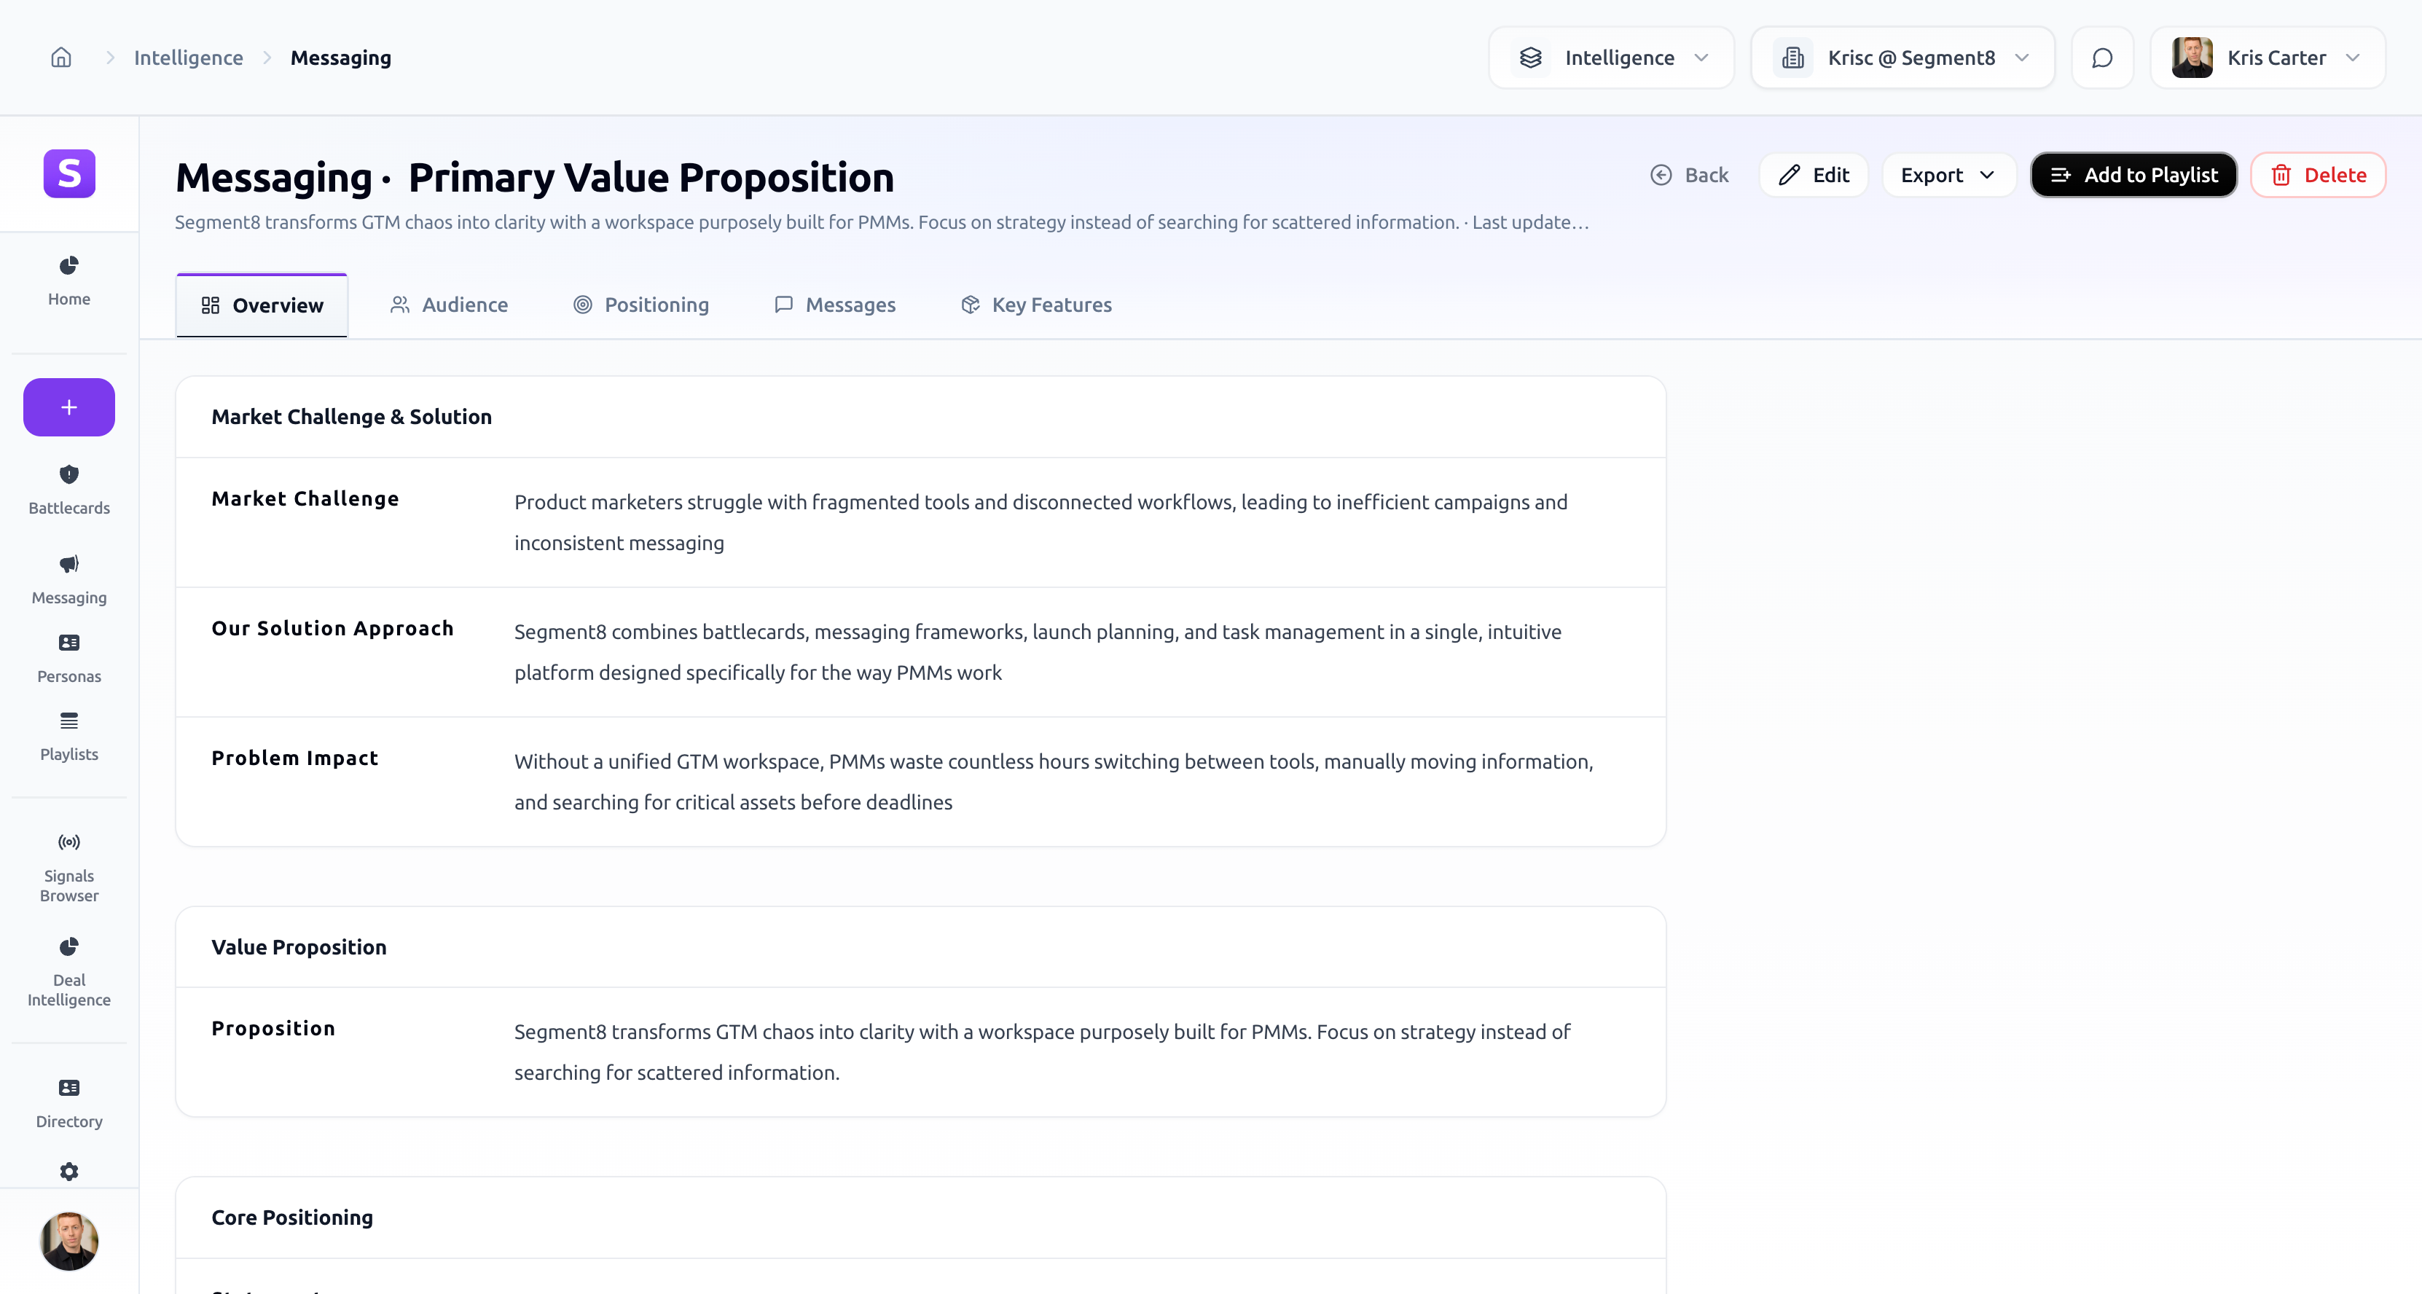The height and width of the screenshot is (1294, 2422).
Task: Switch to the Key Features tab
Action: pos(1035,305)
